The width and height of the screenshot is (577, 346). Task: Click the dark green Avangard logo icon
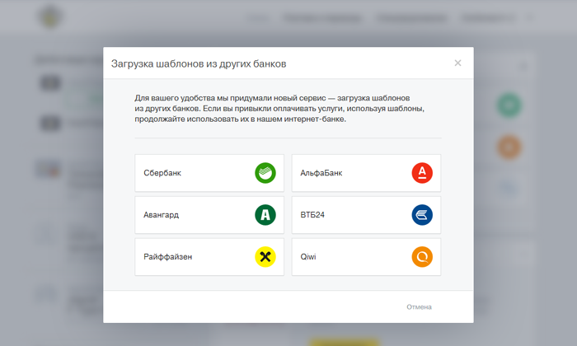tap(265, 215)
